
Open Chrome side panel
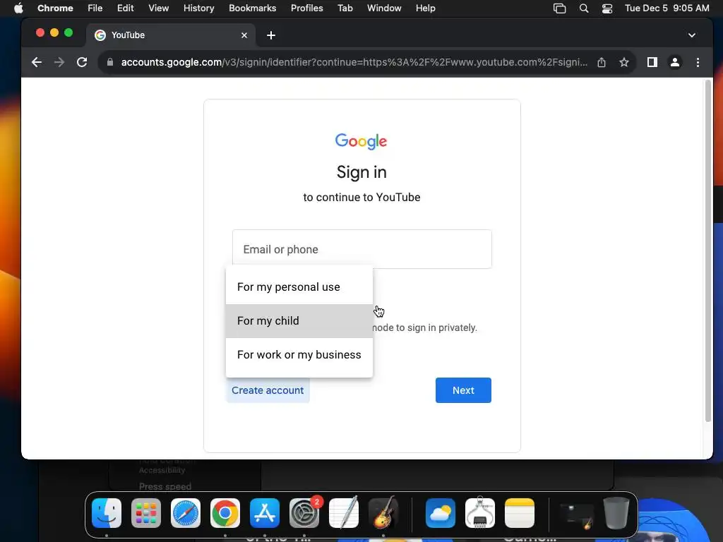(652, 62)
